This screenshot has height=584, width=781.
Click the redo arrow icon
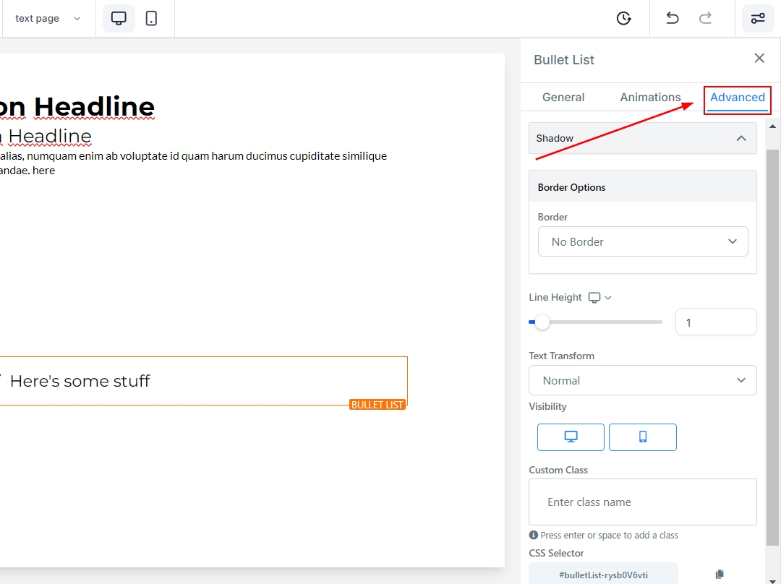point(705,19)
